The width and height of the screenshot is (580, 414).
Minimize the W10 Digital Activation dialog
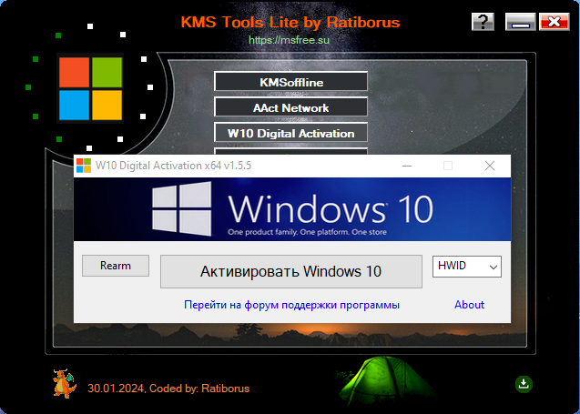click(x=407, y=166)
